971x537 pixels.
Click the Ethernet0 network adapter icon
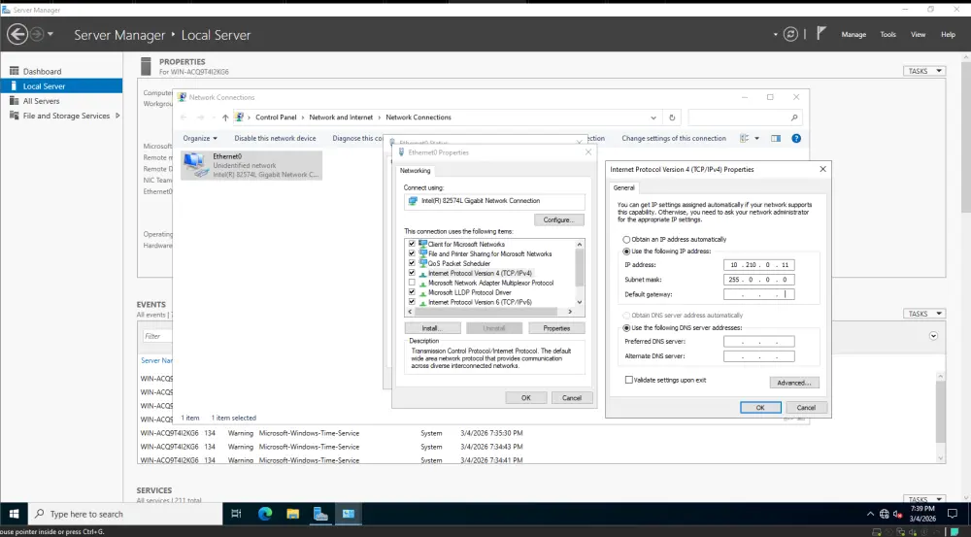[195, 162]
